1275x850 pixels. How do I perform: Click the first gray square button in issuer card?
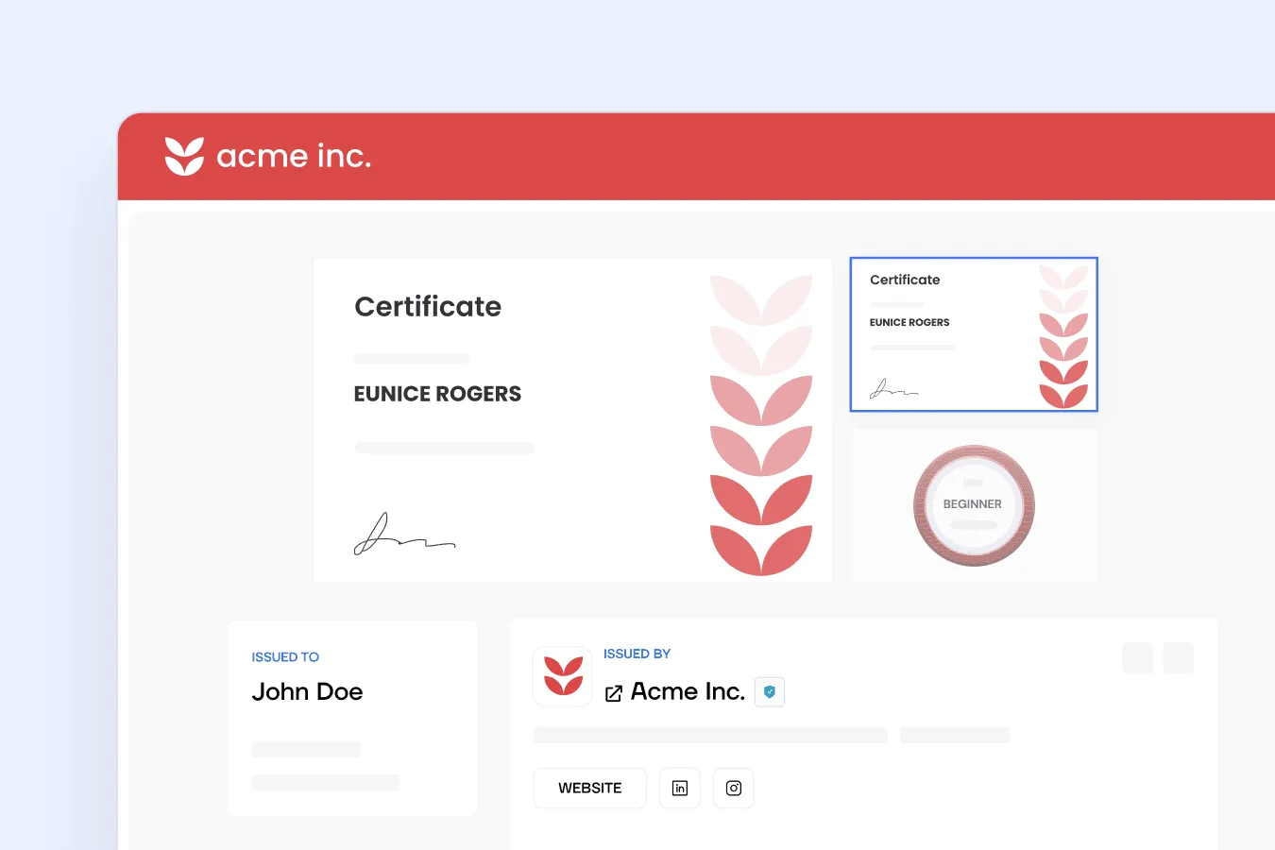(x=1137, y=657)
